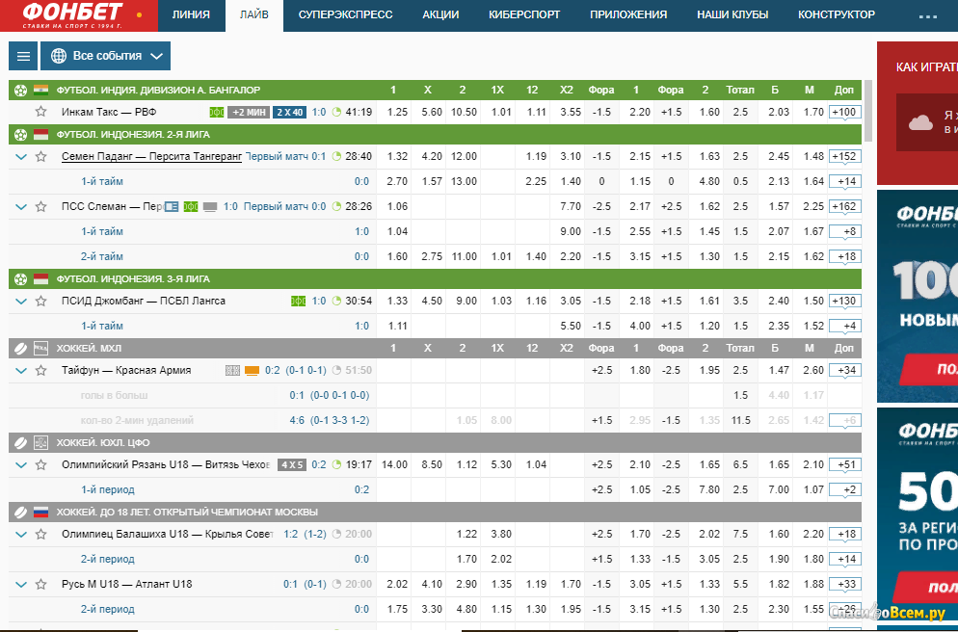The image size is (958, 632).
Task: Click the Фонбет logo
Action: [x=73, y=14]
